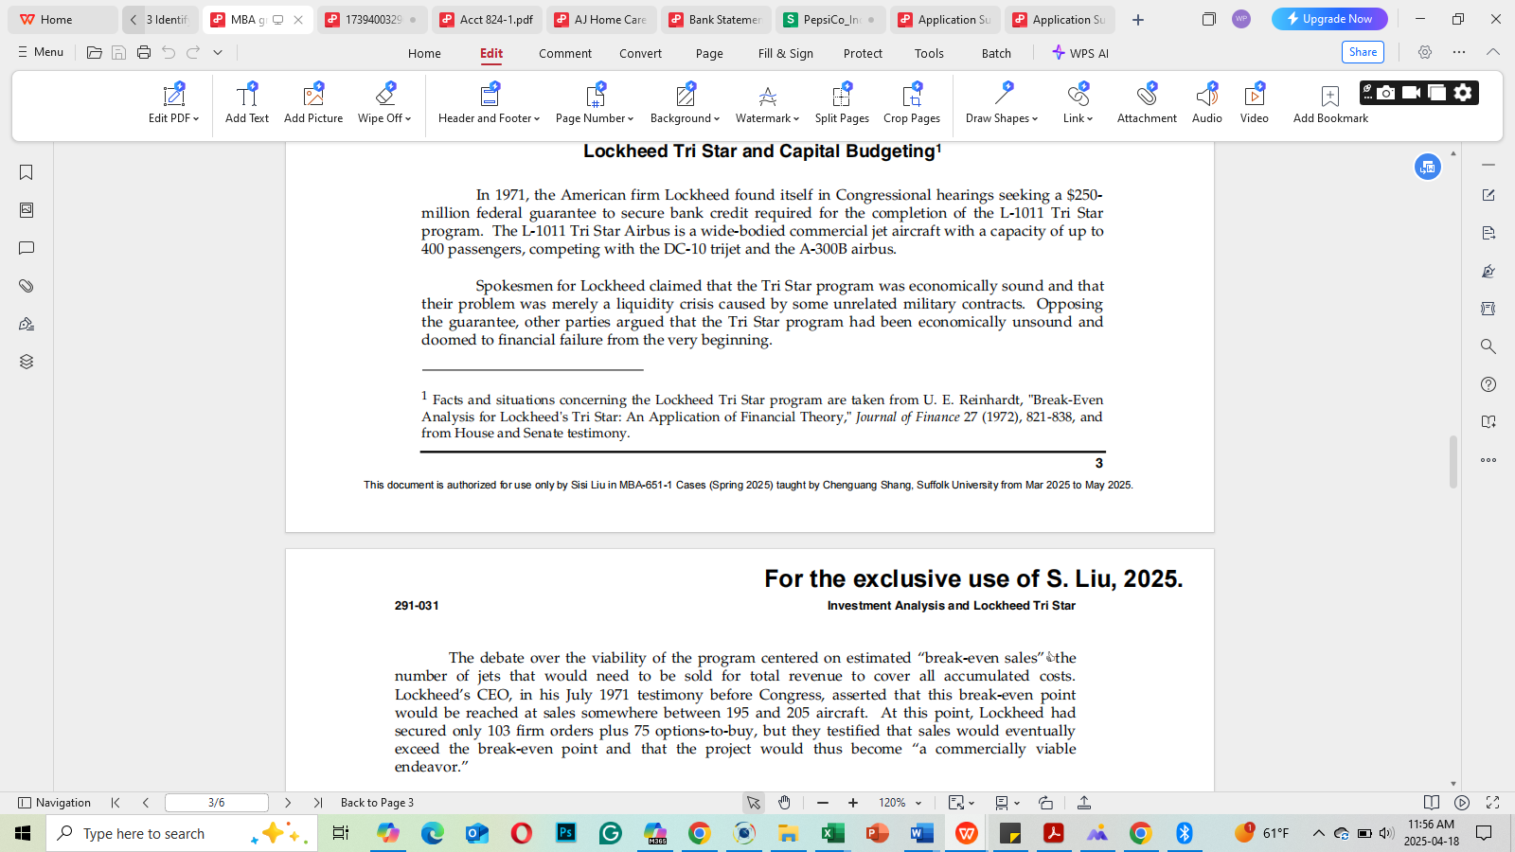Image resolution: width=1515 pixels, height=852 pixels.
Task: Click the page number input field
Action: point(216,802)
